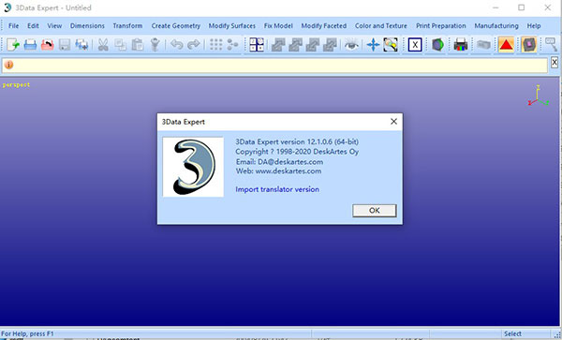Screen dimensions: 562x340
Task: Open the Help menu
Action: (534, 26)
